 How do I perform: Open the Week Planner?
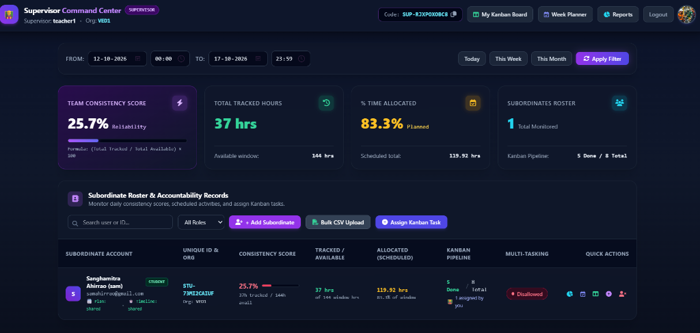pos(565,14)
